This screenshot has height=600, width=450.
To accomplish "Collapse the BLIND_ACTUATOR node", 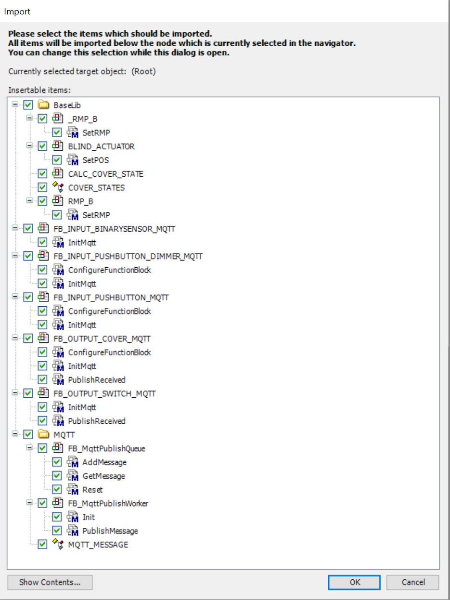I will 30,146.
